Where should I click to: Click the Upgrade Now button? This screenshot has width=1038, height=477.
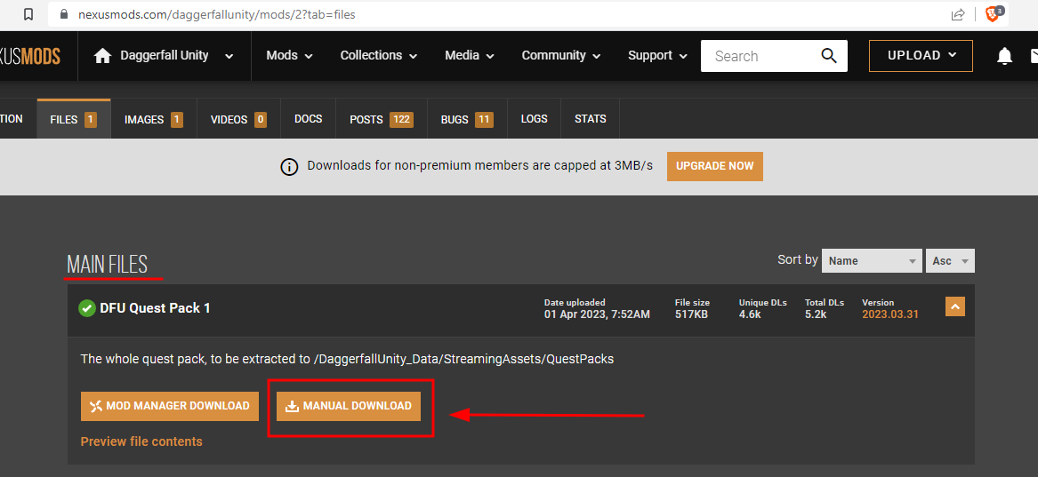715,166
